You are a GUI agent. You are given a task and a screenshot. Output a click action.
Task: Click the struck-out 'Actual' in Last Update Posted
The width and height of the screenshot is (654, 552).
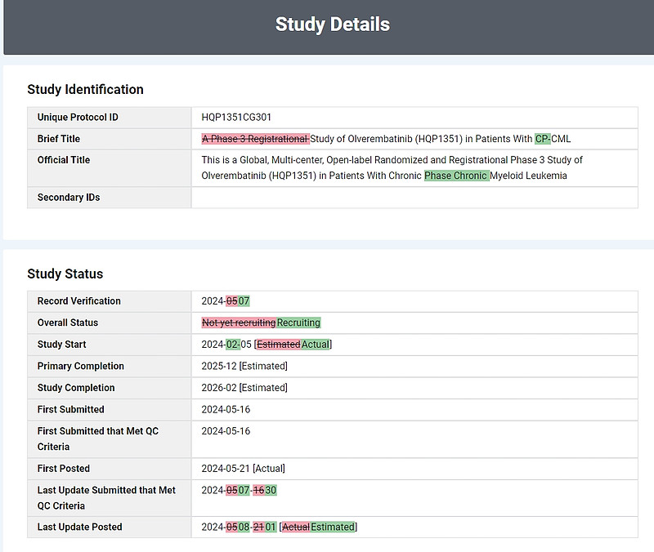coord(296,527)
